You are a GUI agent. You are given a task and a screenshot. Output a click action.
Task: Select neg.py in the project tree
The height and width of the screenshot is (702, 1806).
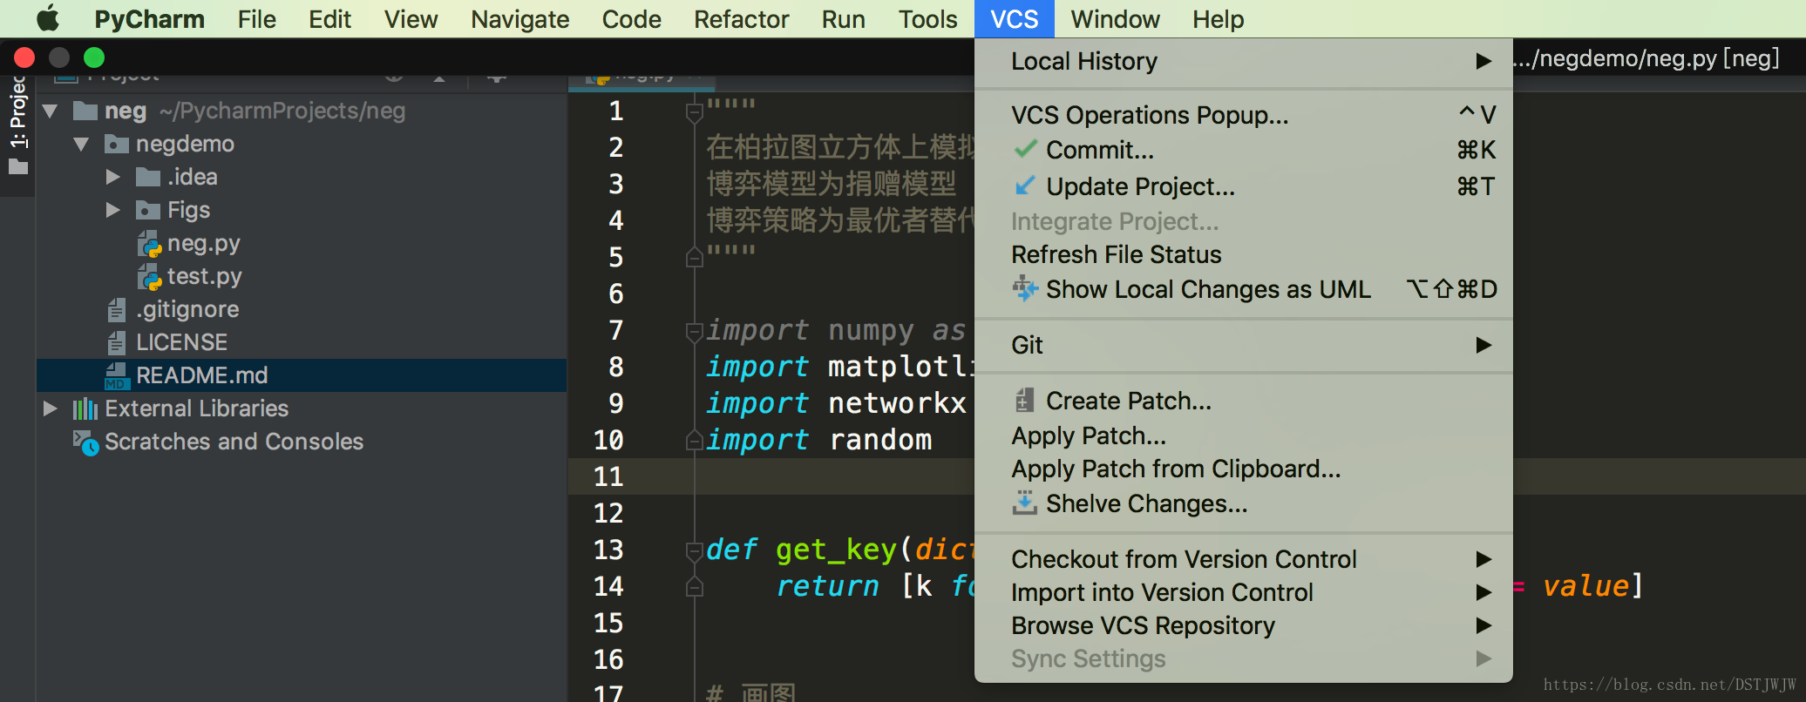[203, 243]
